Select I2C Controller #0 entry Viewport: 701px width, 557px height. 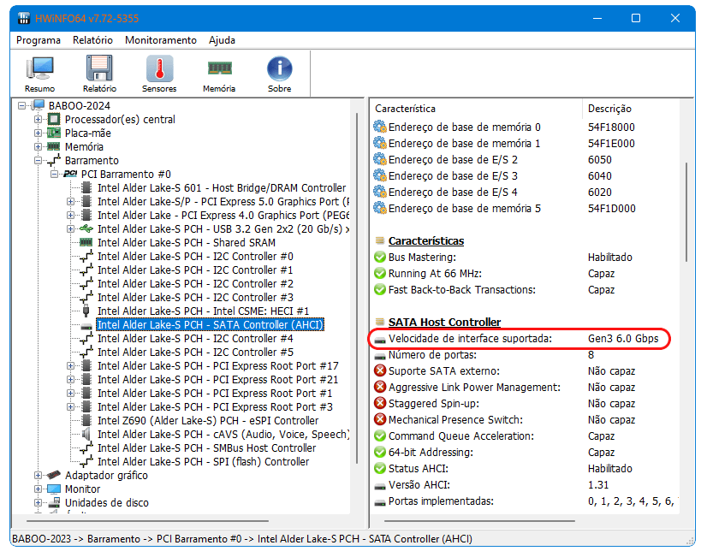point(195,256)
